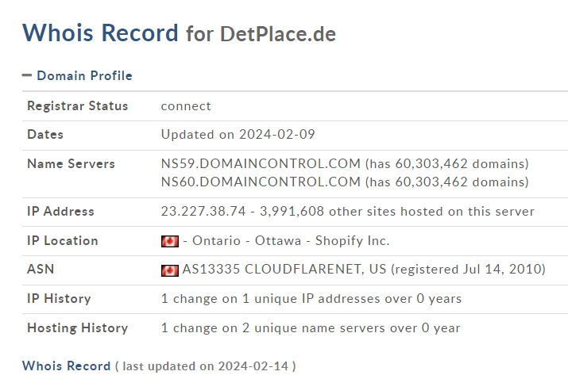
Task: Click the 23.227.38.74 IP address
Action: click(203, 211)
